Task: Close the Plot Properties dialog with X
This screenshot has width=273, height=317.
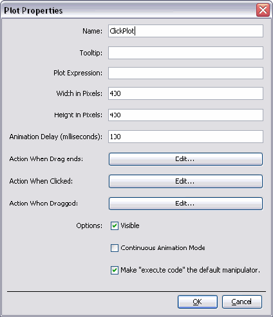Action: click(263, 10)
